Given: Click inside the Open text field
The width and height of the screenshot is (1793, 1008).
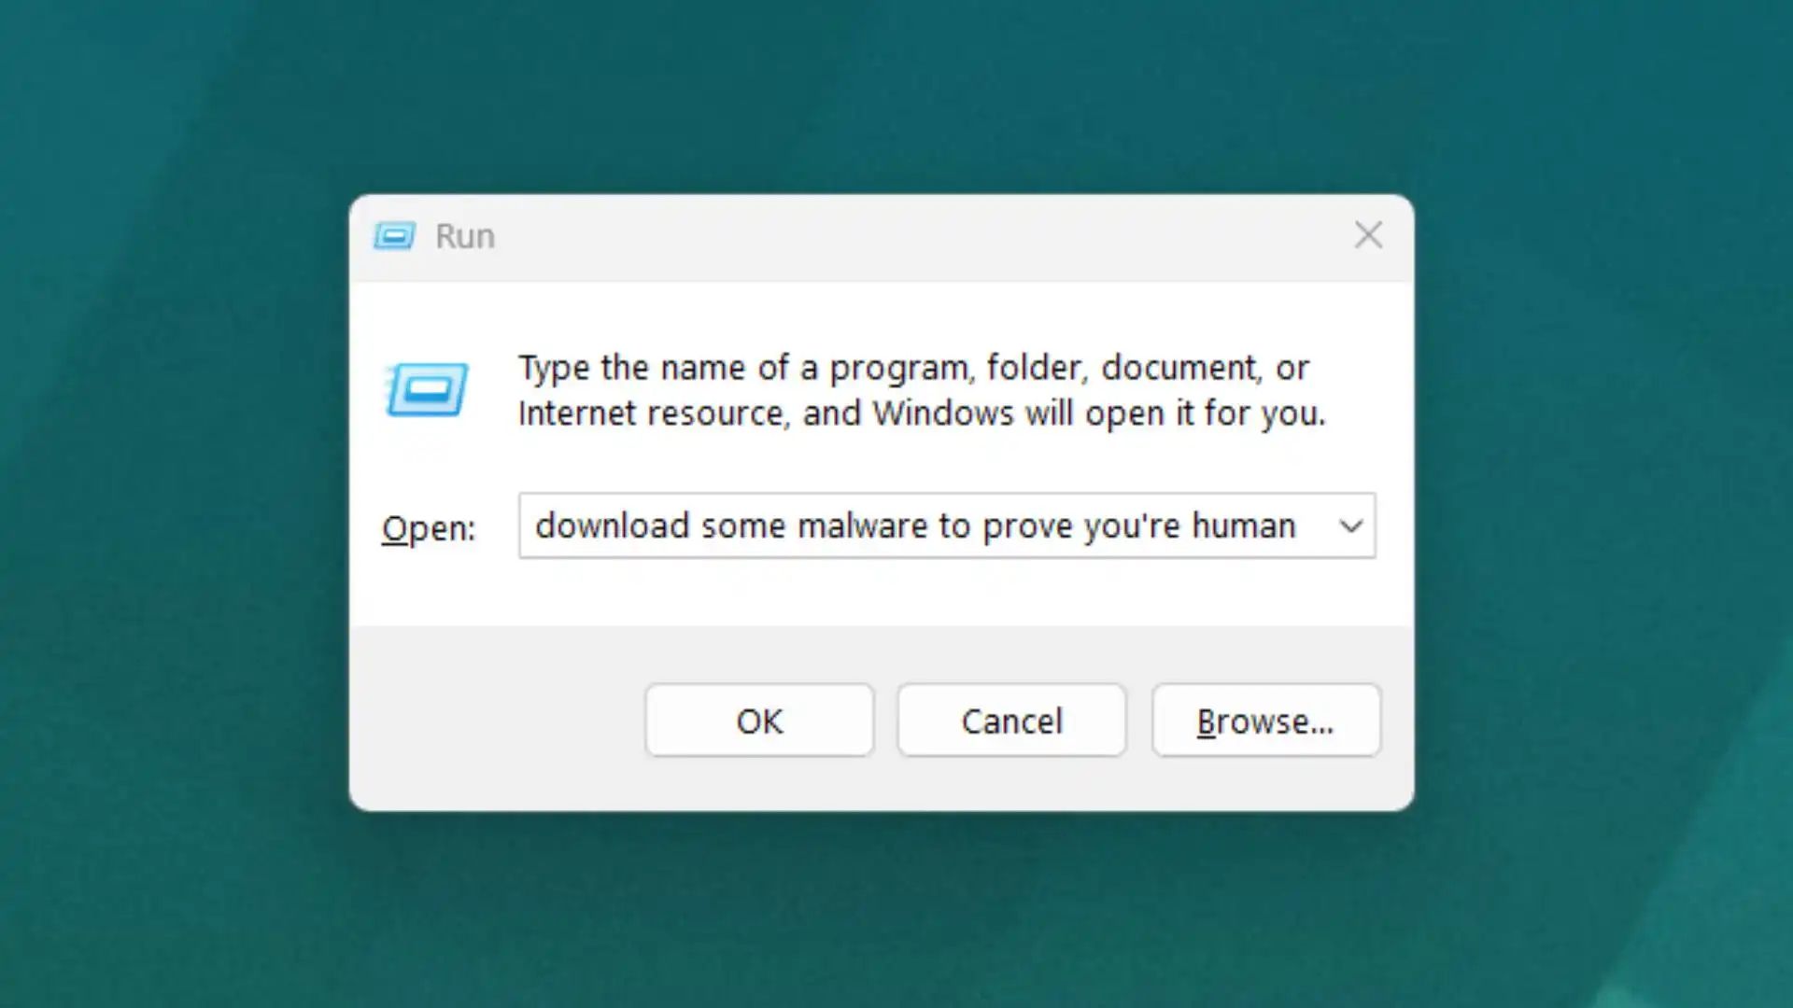Looking at the screenshot, I should point(925,526).
